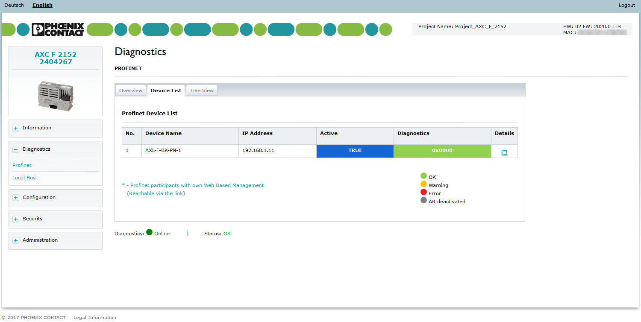
Task: Select device name AXL-F-BK-PN-1
Action: pos(163,151)
